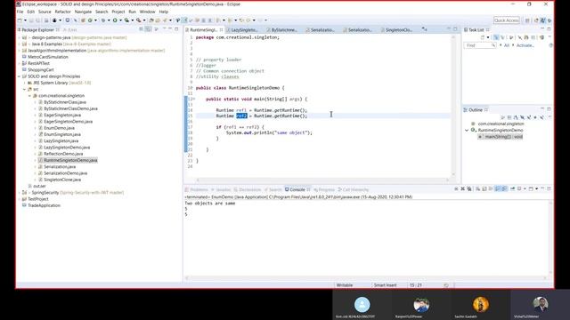Click the New file toolbar icon

tap(20, 20)
